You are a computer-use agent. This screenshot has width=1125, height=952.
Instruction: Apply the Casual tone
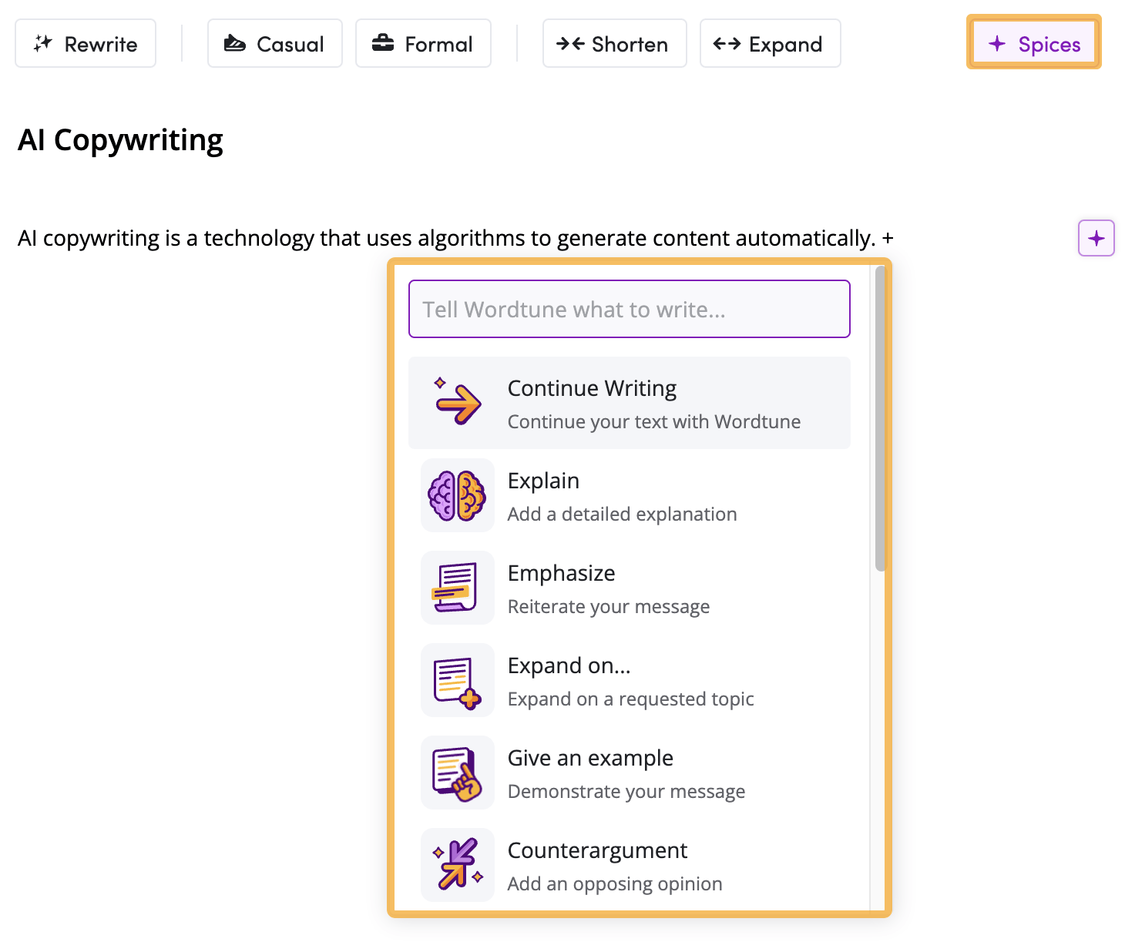pyautogui.click(x=274, y=44)
